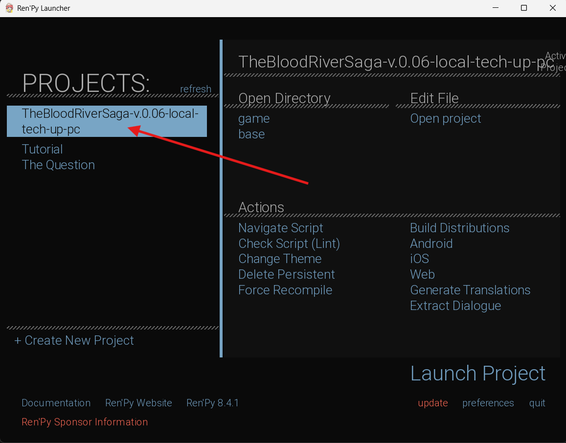Launch the selected project
566x443 pixels.
pyautogui.click(x=478, y=374)
